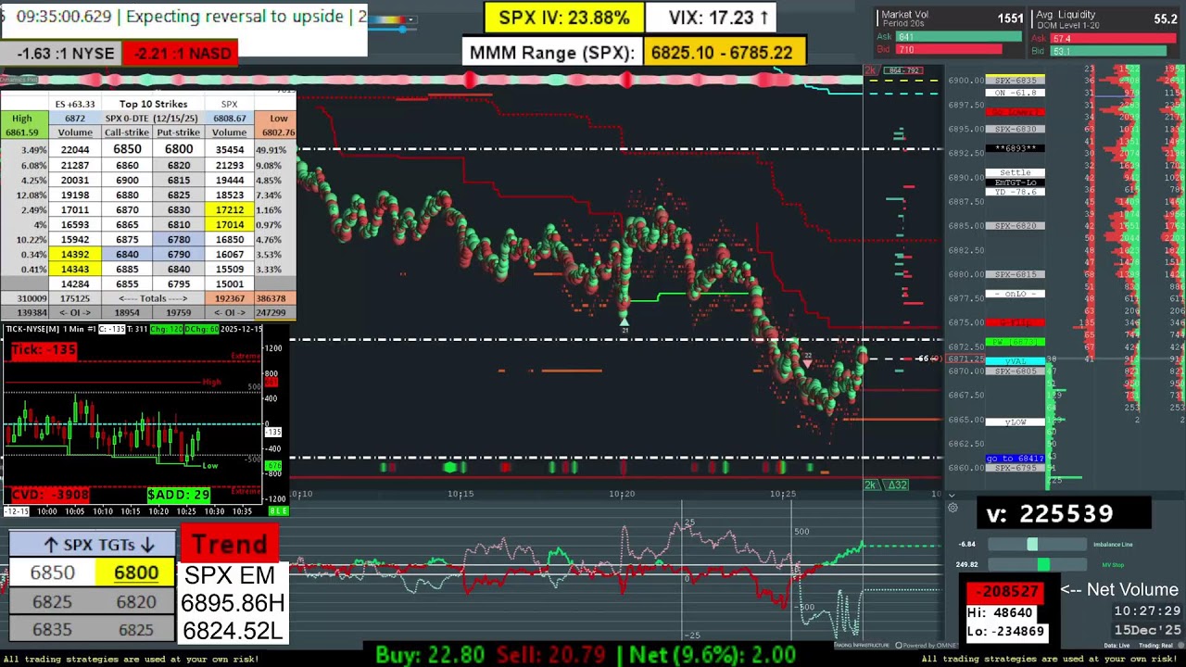Click the up arrow in SPX TGTs header
This screenshot has height=667, width=1186.
tap(51, 545)
